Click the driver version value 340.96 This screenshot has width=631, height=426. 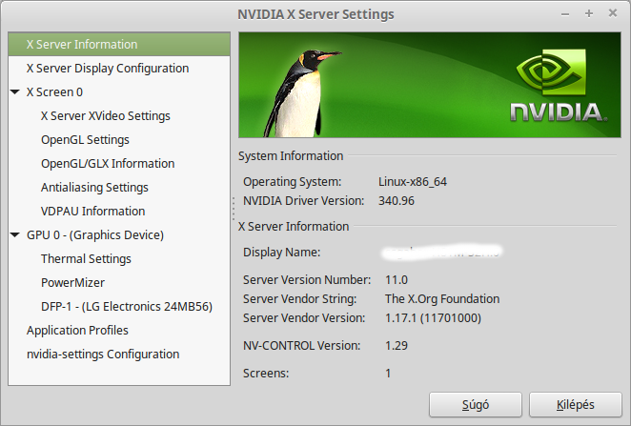[396, 201]
